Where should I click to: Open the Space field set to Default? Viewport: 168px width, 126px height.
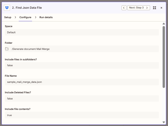coord(82,32)
